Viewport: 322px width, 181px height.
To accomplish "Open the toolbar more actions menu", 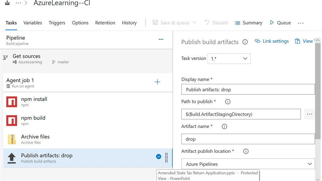I will (x=301, y=23).
